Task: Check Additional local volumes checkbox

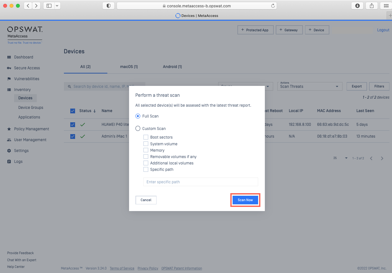Action: point(146,163)
